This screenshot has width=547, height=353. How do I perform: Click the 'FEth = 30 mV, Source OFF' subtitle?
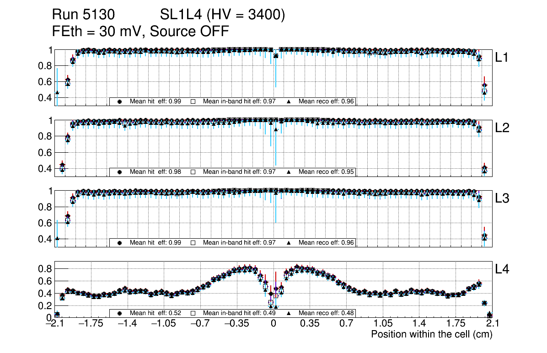pyautogui.click(x=140, y=31)
